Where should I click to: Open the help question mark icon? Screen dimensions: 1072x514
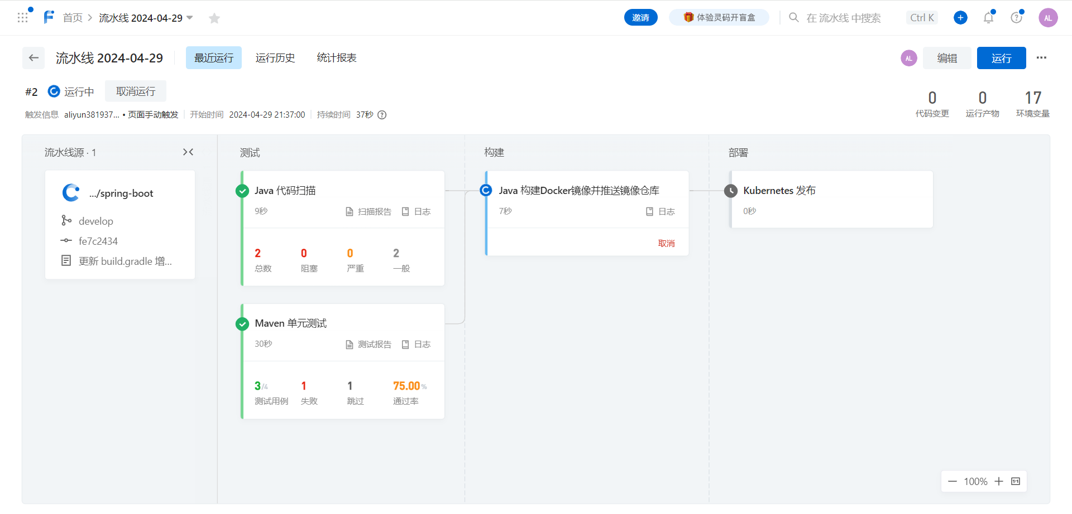coord(1017,18)
